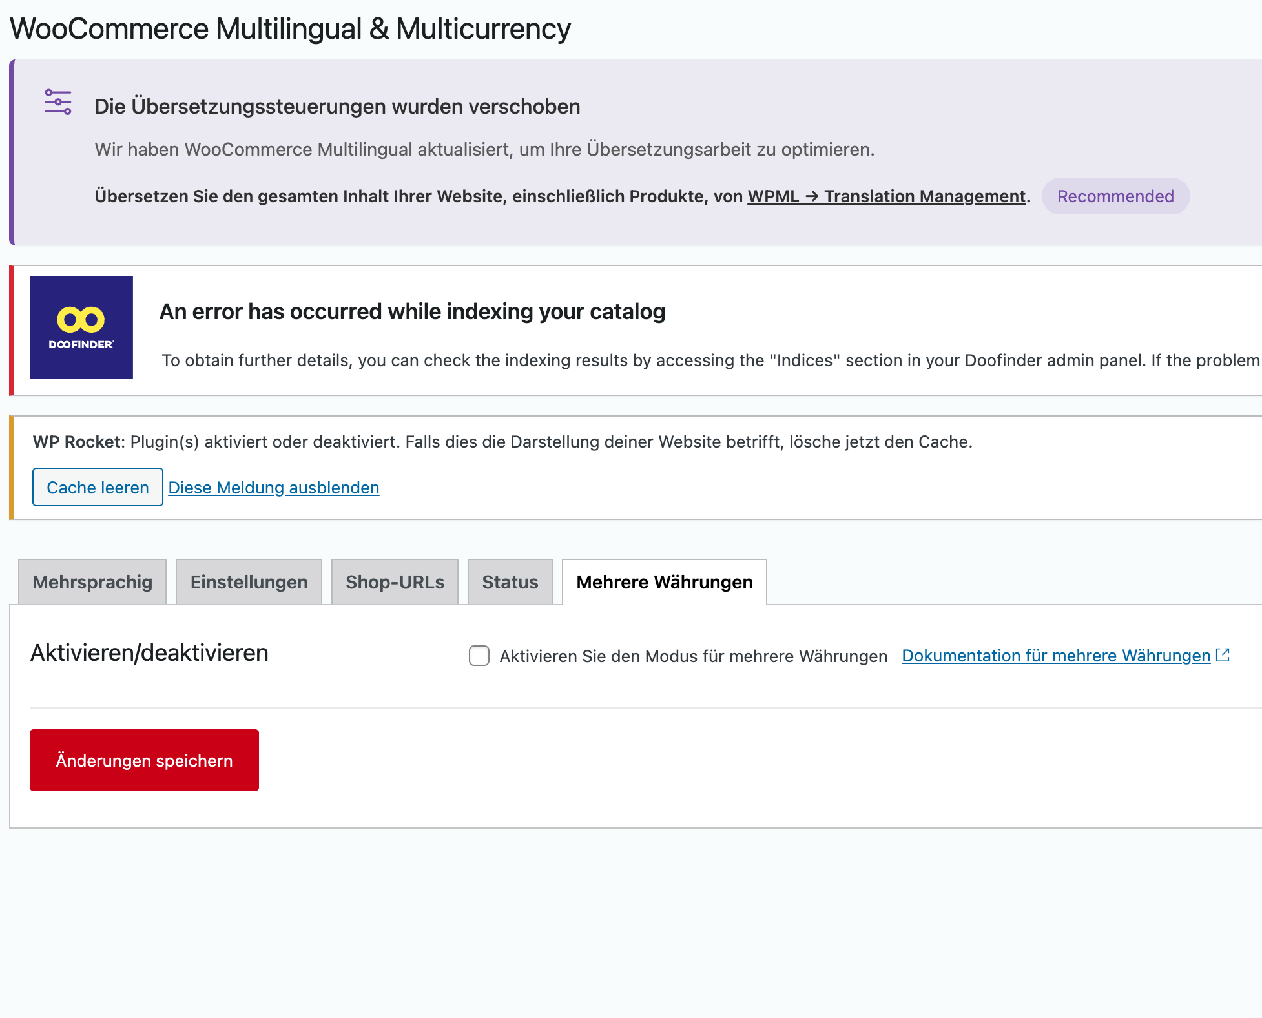Save with Änderungen speichern button
This screenshot has height=1018, width=1262.
144,760
